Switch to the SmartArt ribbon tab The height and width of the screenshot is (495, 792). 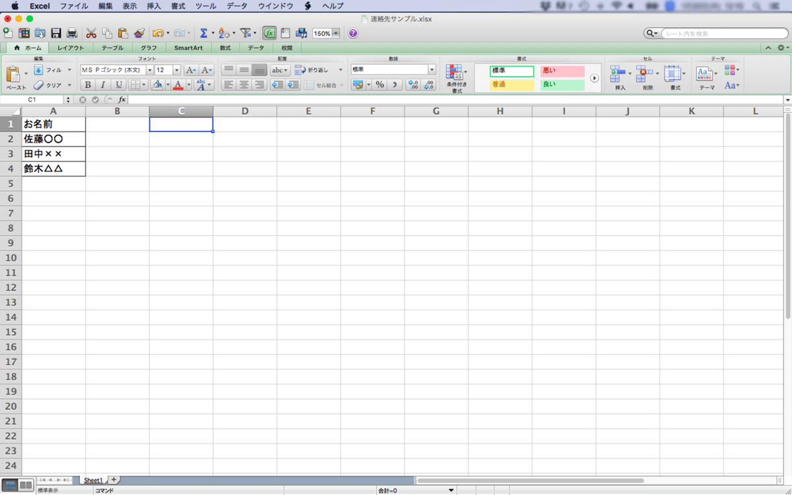pyautogui.click(x=189, y=48)
